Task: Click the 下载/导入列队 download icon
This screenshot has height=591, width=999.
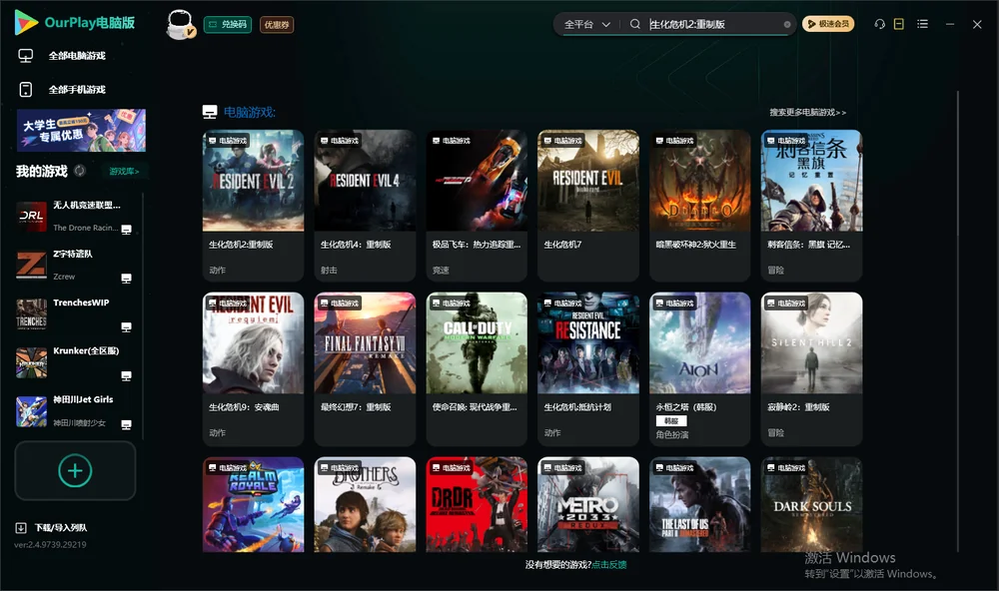Action: [21, 527]
